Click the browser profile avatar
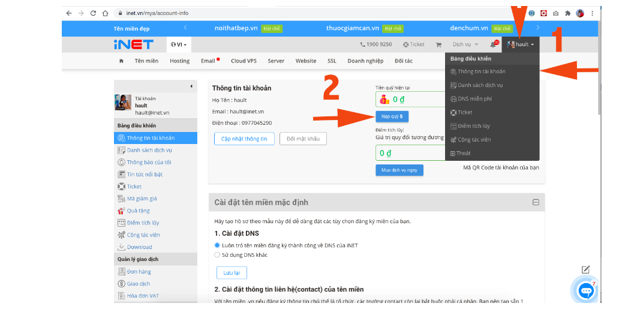The height and width of the screenshot is (309, 622). (x=580, y=13)
